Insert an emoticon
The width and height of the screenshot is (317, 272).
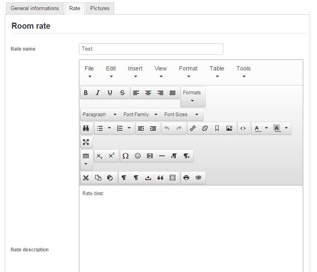click(x=138, y=156)
